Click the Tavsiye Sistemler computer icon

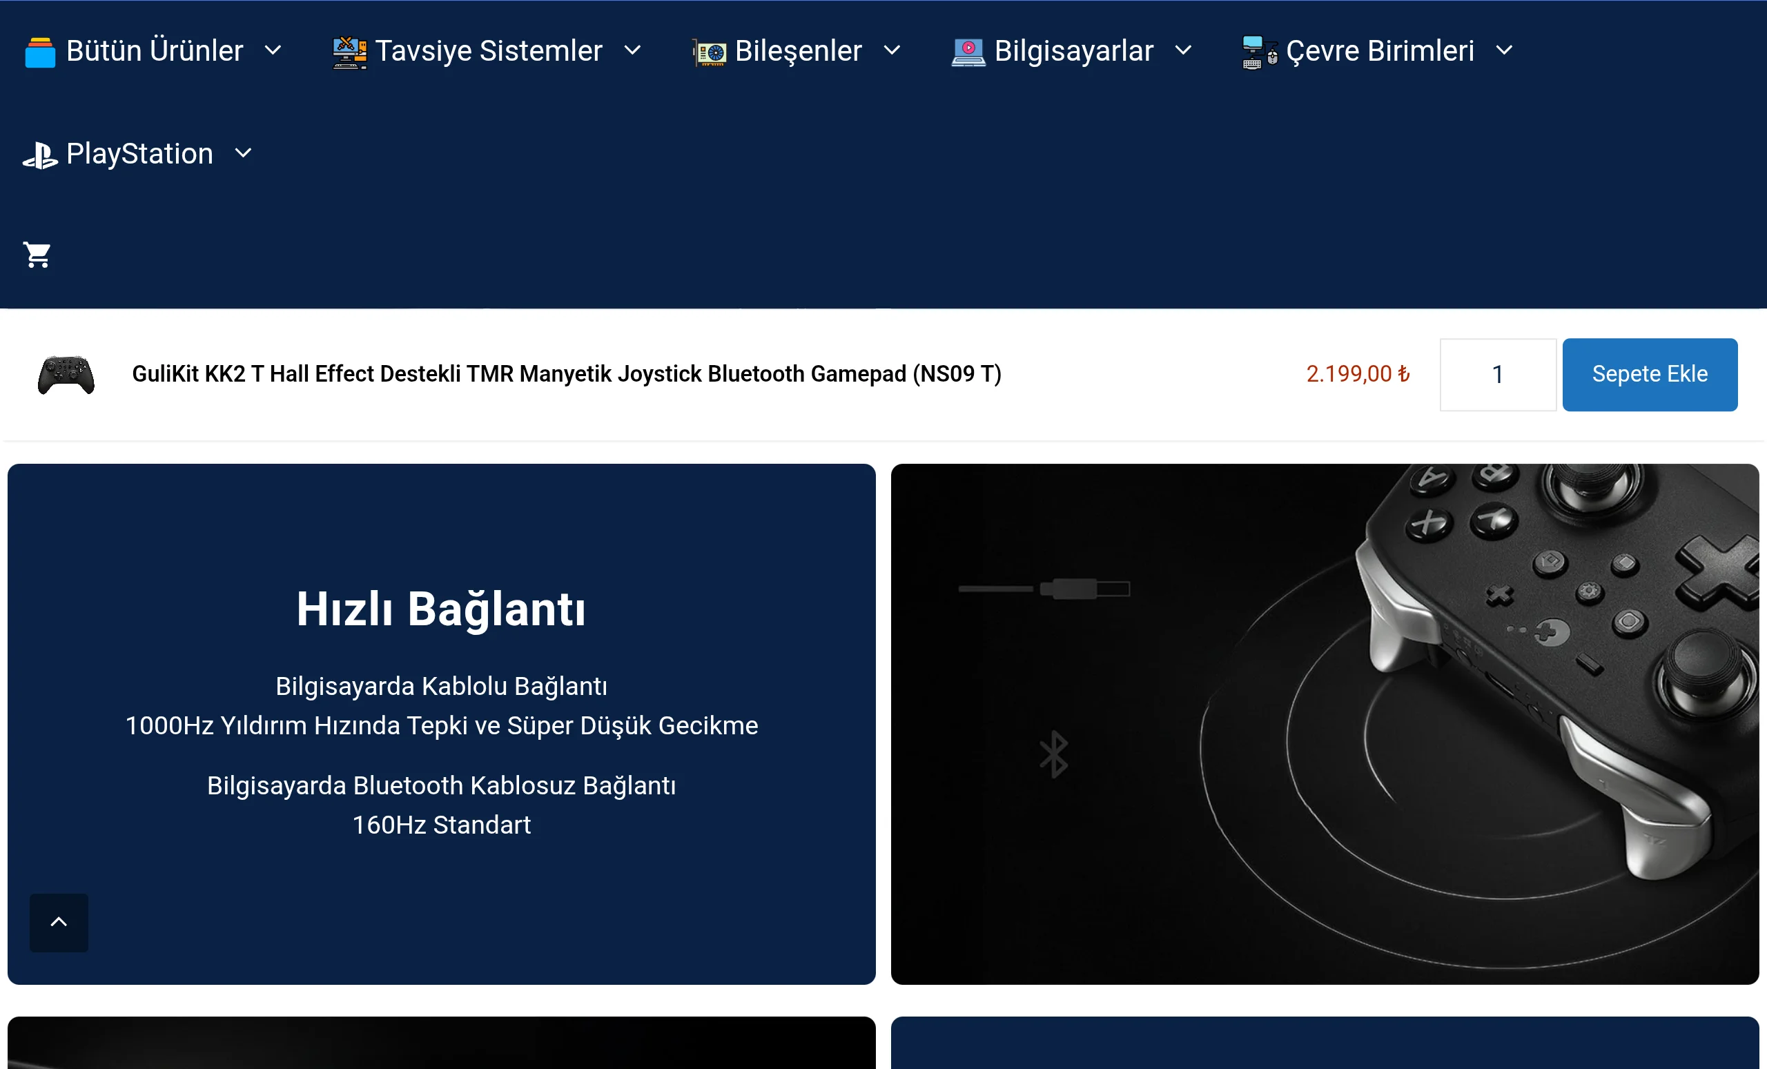[x=349, y=52]
